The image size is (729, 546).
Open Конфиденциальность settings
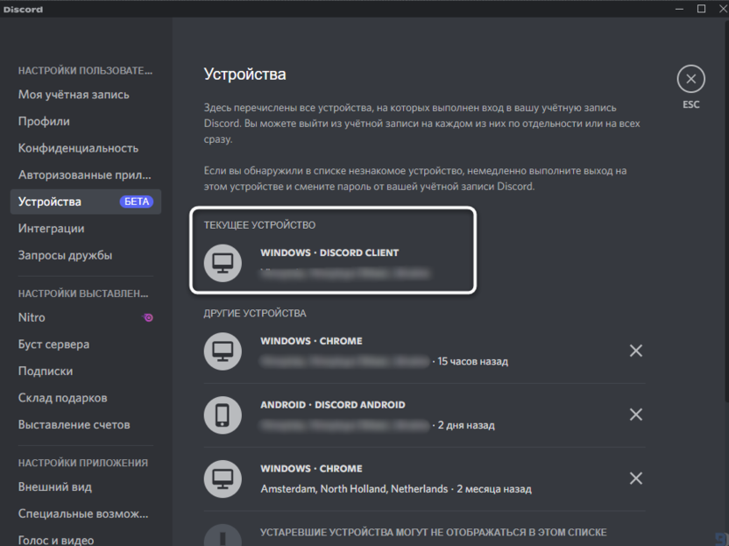(x=78, y=148)
